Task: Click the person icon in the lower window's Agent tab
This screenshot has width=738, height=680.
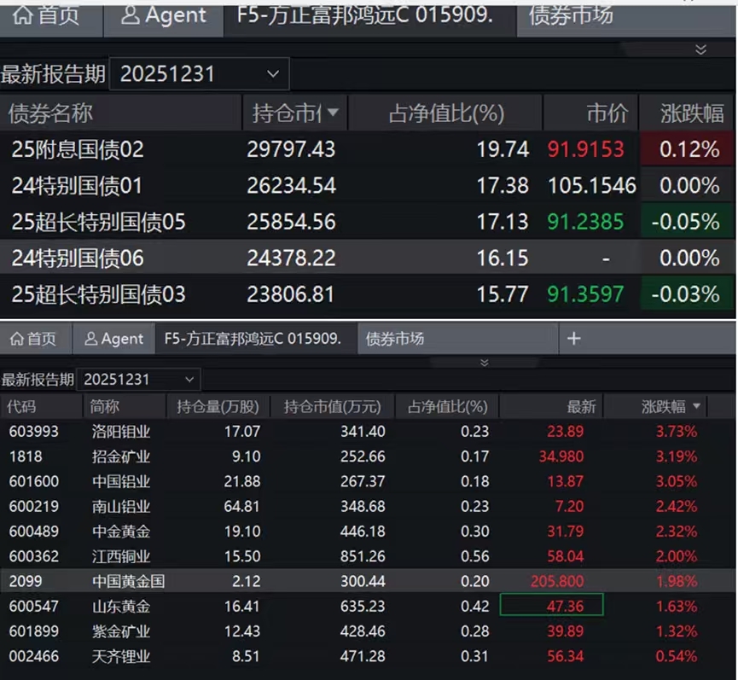Action: pyautogui.click(x=90, y=339)
